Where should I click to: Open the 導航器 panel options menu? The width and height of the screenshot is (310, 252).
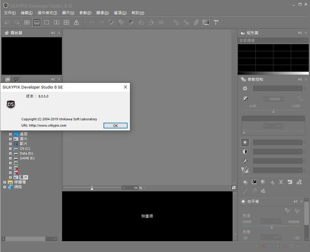pos(53,33)
